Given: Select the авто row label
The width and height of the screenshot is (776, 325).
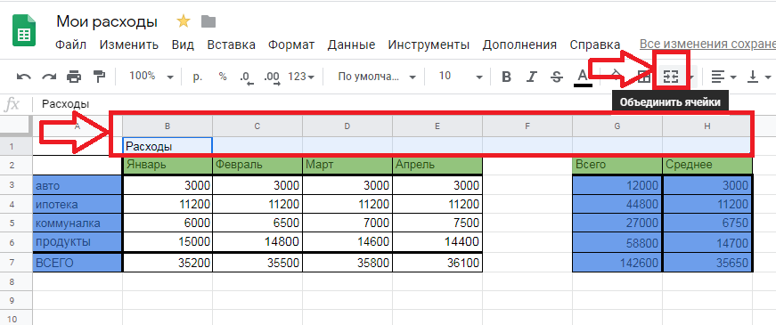Looking at the screenshot, I should click(78, 185).
